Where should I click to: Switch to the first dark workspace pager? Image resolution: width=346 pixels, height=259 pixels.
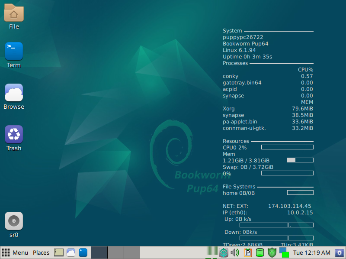[x=99, y=253]
